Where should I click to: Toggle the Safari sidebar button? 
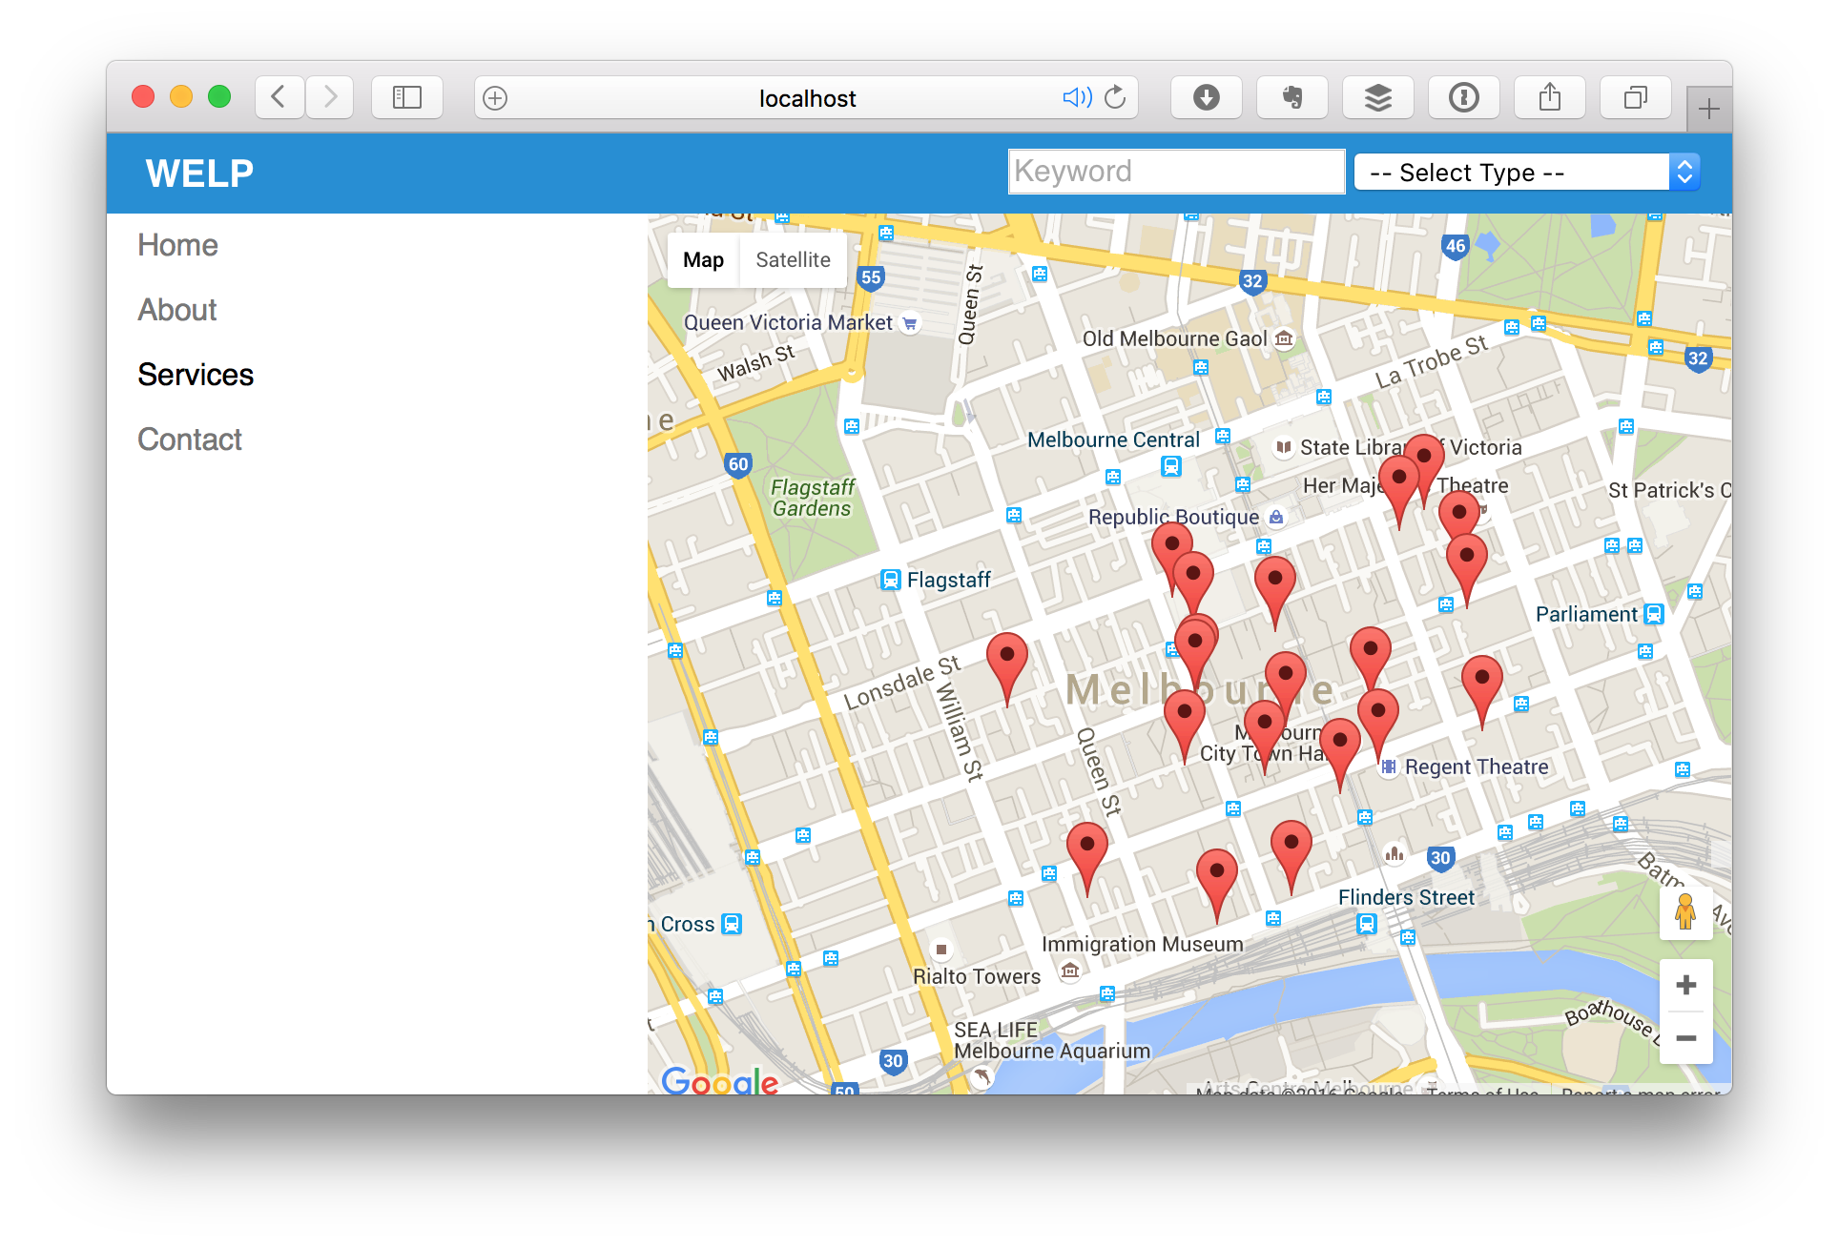point(407,97)
